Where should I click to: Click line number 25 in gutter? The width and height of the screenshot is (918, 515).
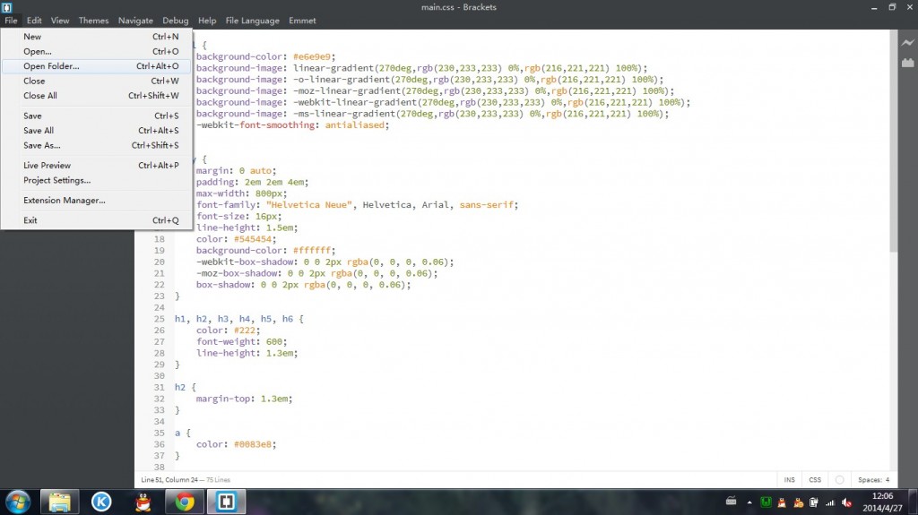pos(160,320)
